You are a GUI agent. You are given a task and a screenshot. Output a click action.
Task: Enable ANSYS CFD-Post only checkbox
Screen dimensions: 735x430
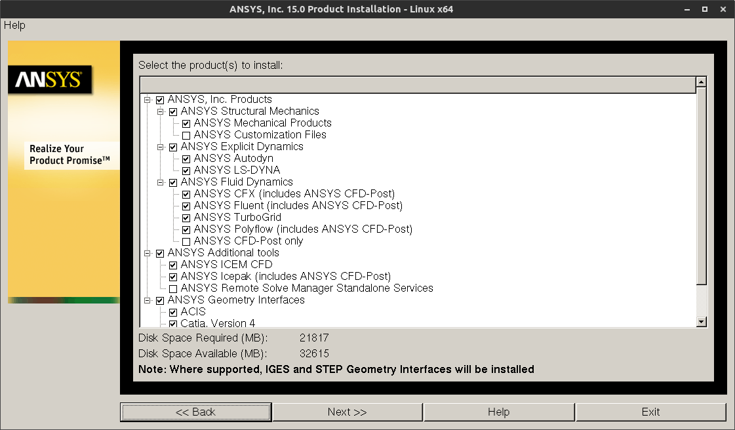coord(186,242)
